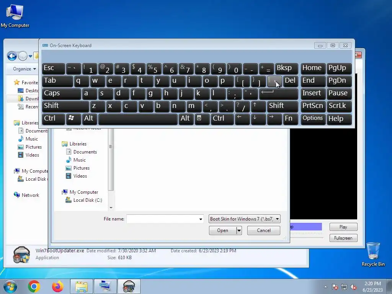The image size is (392, 294).
Task: Click the Windows logo key on keyboard
Action: (x=73, y=119)
